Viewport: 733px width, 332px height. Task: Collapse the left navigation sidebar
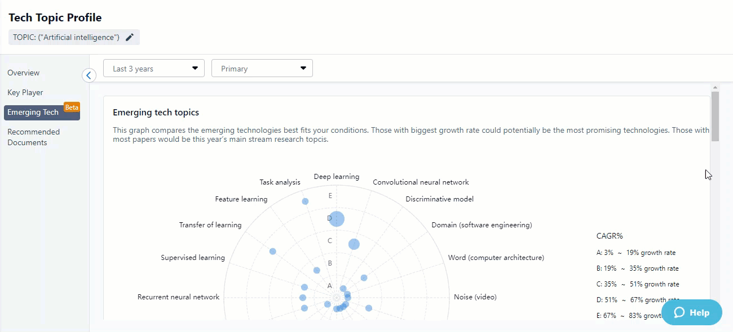point(89,75)
